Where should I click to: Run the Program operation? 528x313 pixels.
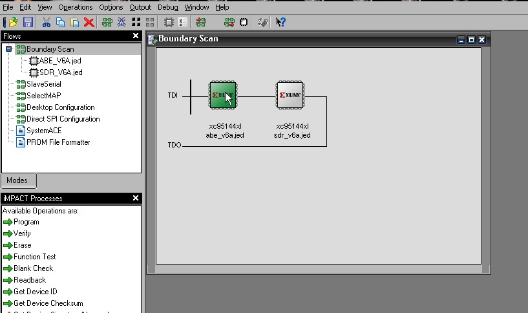(x=26, y=222)
